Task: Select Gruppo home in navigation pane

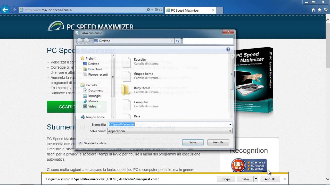Action: click(x=93, y=117)
